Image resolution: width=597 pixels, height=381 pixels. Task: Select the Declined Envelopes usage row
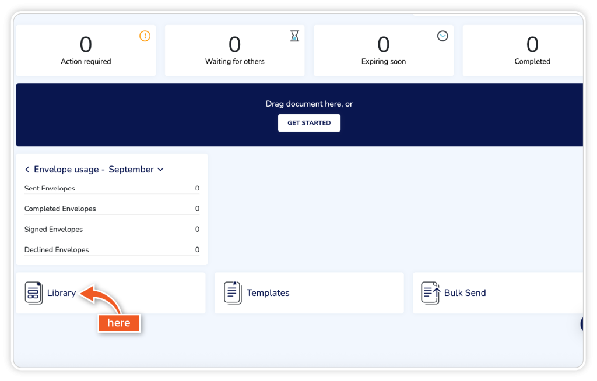pos(111,250)
